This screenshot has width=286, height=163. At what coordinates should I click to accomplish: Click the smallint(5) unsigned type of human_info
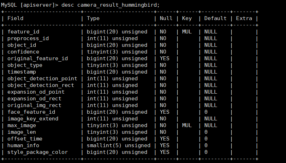(x=118, y=145)
